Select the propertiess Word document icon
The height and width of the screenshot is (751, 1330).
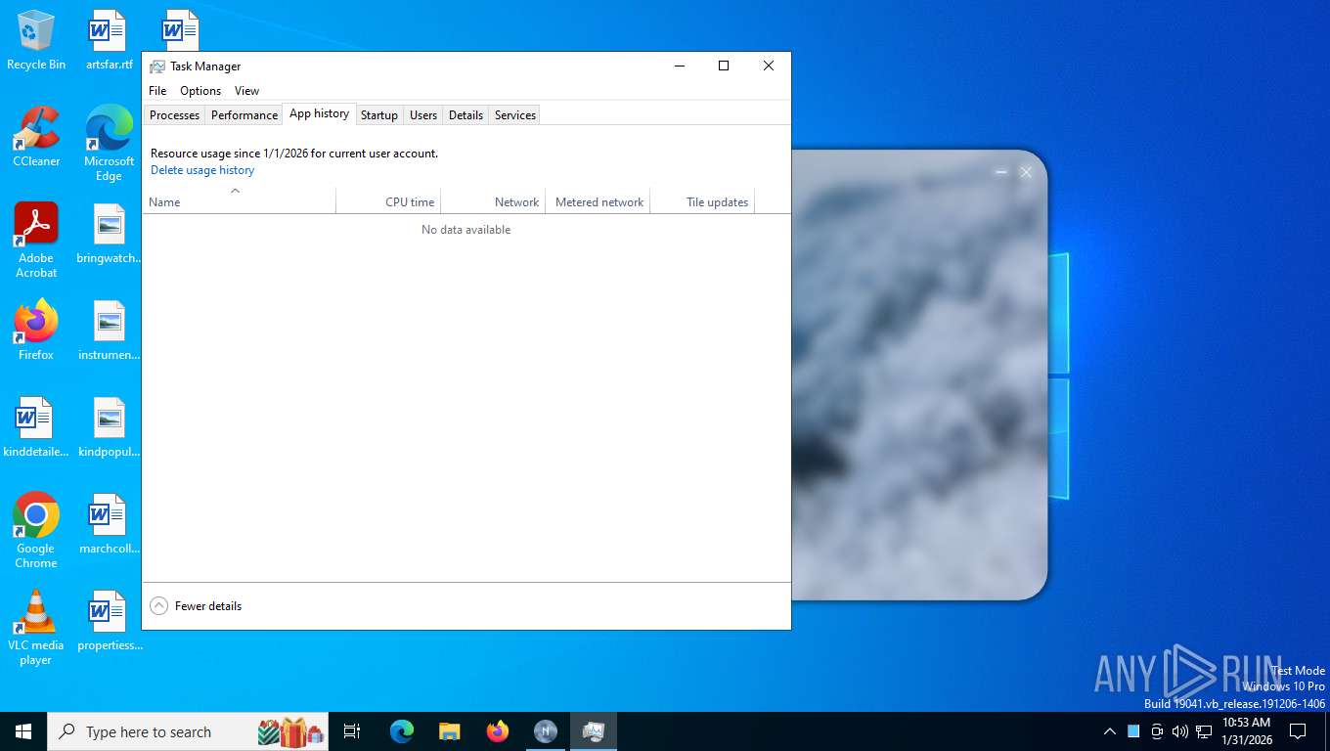(109, 621)
